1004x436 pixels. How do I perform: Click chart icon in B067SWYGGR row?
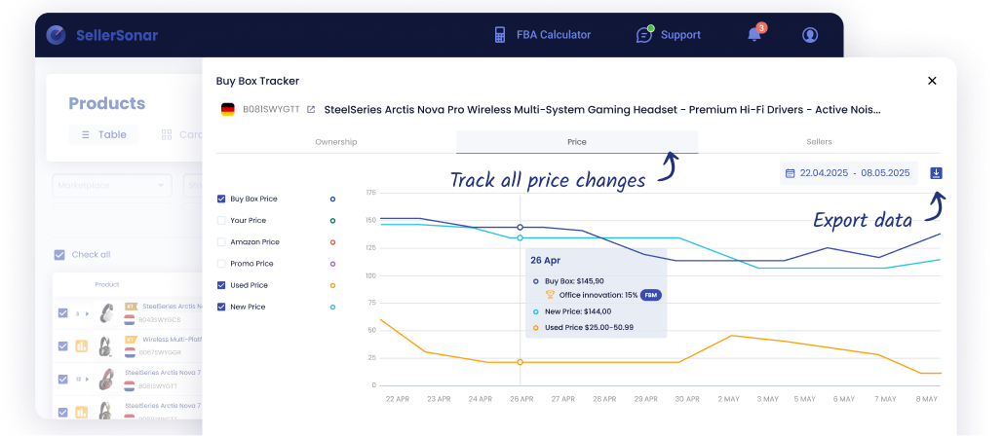click(x=81, y=345)
